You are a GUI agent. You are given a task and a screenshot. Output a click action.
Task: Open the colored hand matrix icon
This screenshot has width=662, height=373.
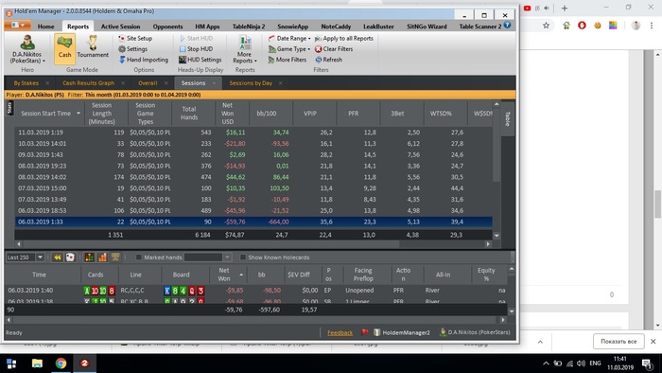(89, 258)
